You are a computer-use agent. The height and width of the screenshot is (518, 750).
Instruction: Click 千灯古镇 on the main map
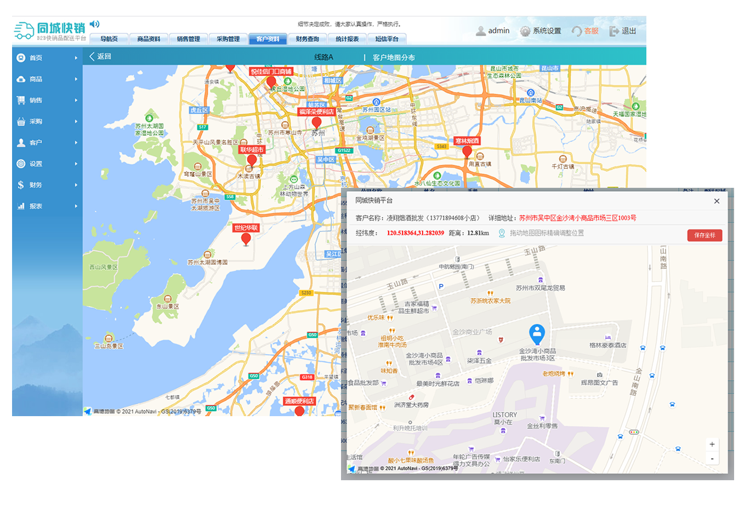562,166
